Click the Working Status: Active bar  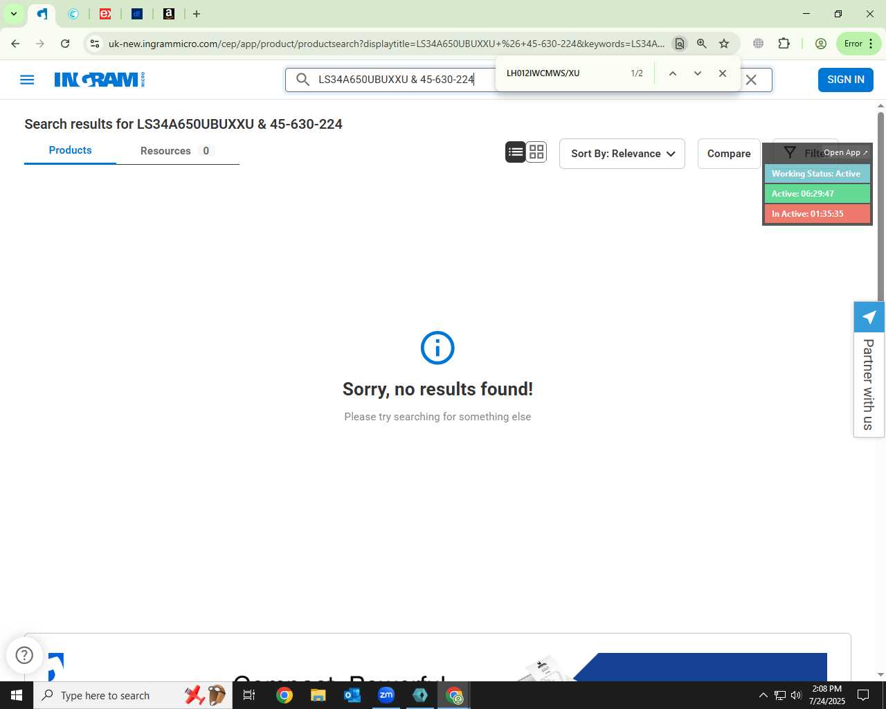[x=817, y=174]
